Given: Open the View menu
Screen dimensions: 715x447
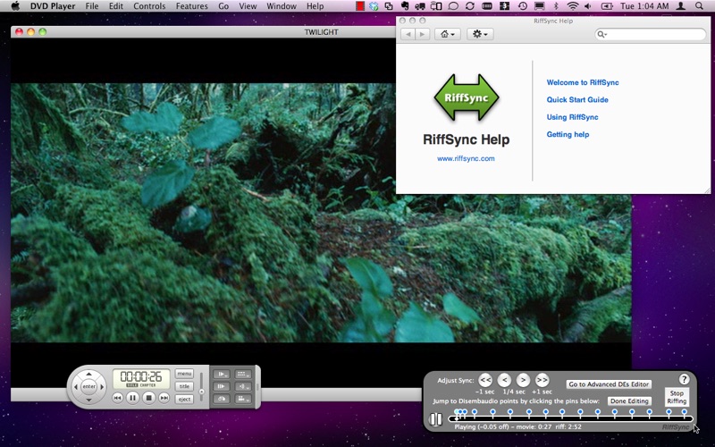Looking at the screenshot, I should tap(248, 6).
